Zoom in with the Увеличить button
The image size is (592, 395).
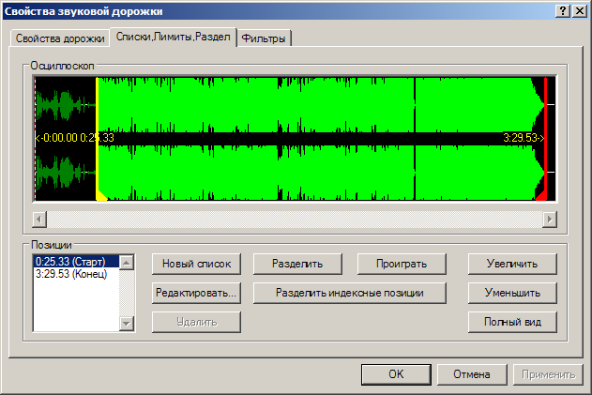[512, 264]
